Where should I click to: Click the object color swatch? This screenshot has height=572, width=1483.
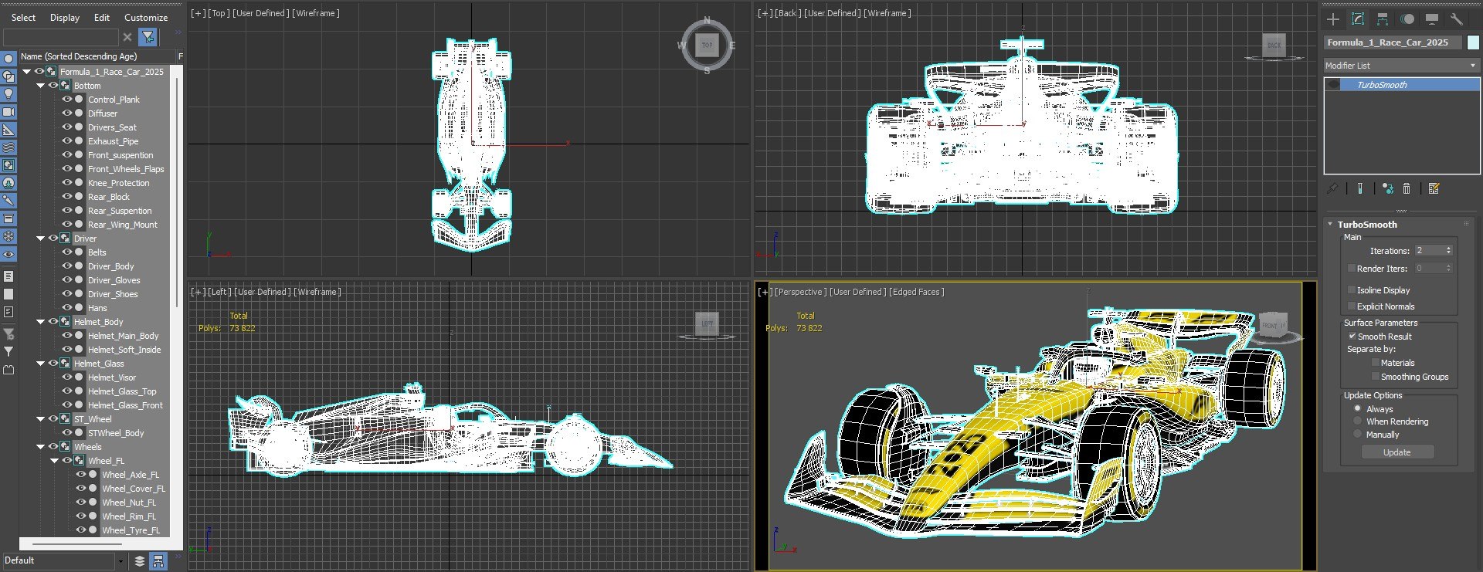(1473, 42)
